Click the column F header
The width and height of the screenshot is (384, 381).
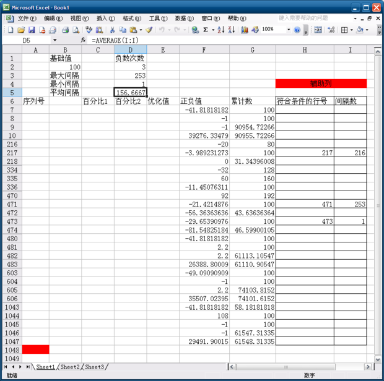[x=204, y=49]
